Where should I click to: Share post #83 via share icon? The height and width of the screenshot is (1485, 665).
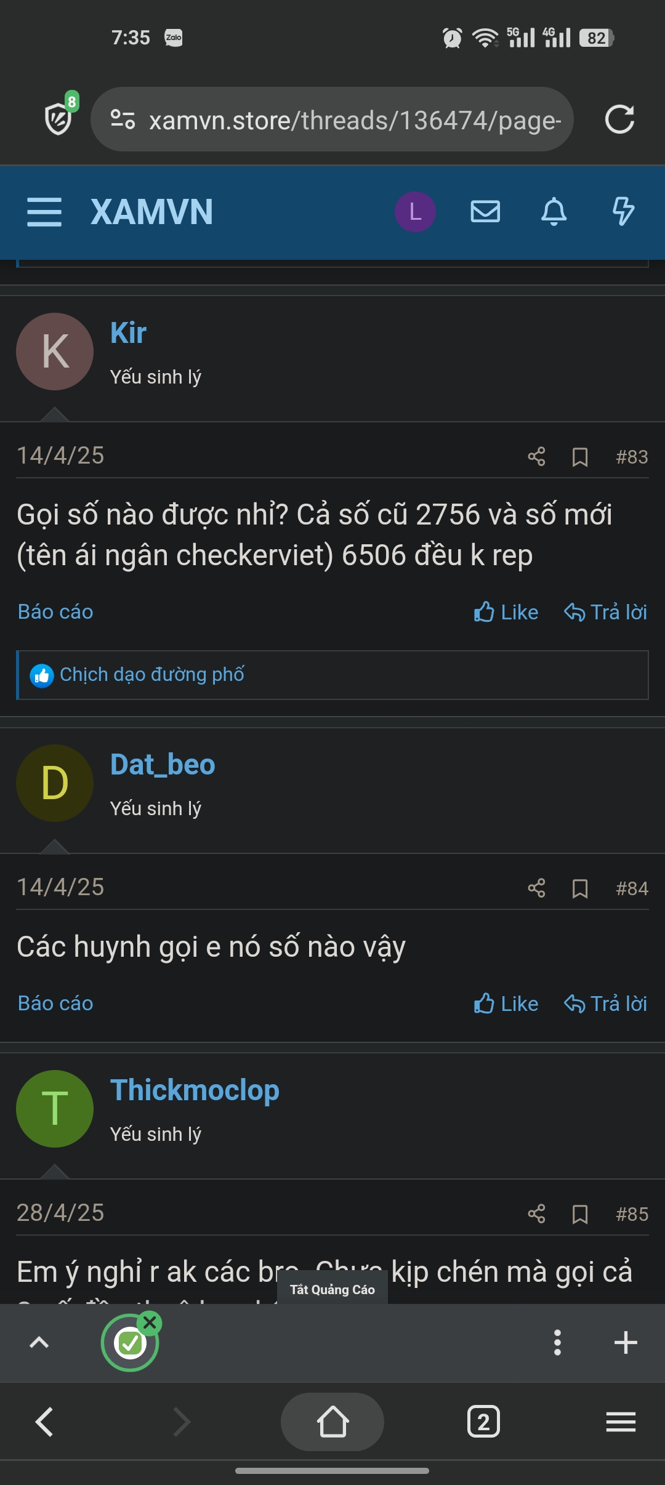[536, 457]
